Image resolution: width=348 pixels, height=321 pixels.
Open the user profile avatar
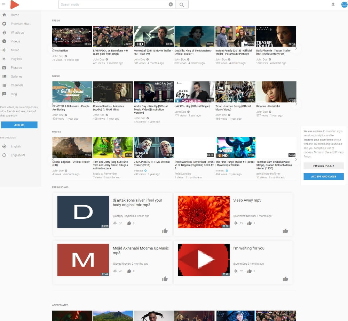pyautogui.click(x=344, y=4)
